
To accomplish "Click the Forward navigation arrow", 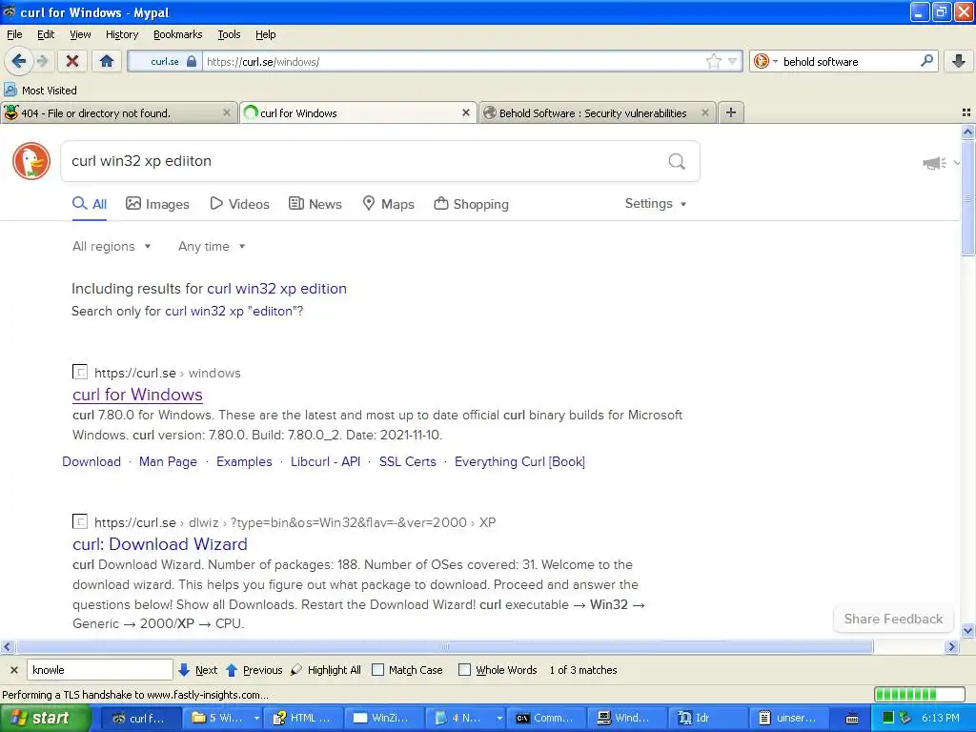I will point(42,61).
